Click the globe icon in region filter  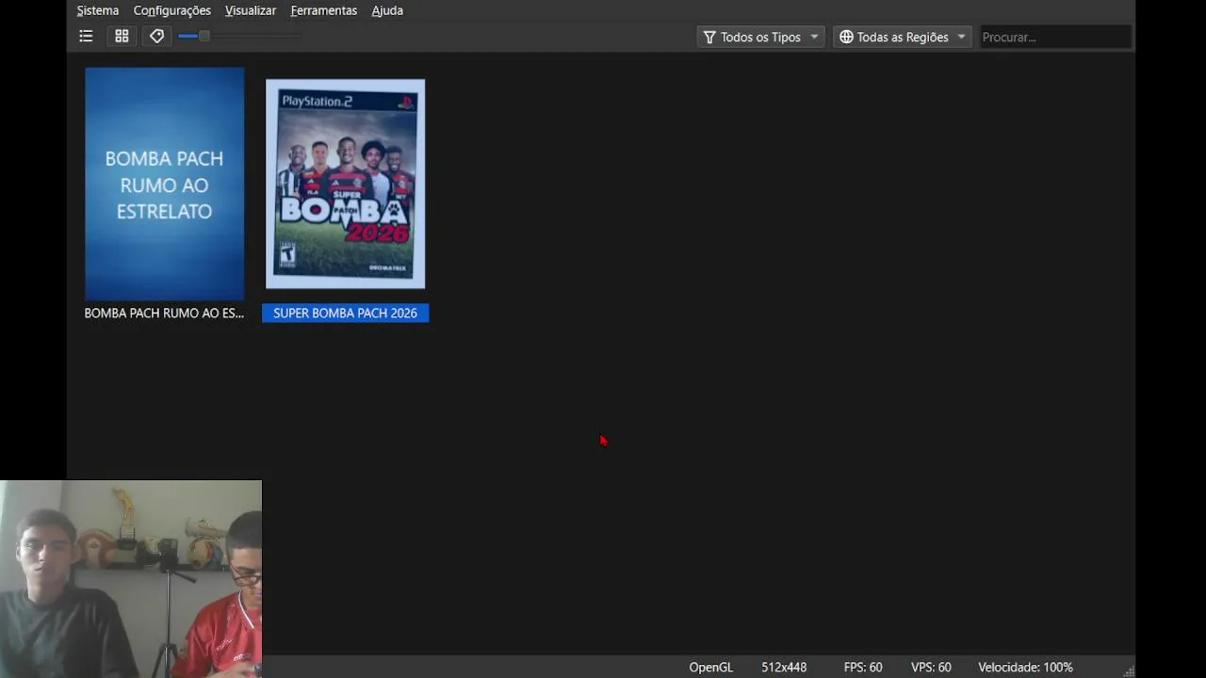tap(846, 37)
